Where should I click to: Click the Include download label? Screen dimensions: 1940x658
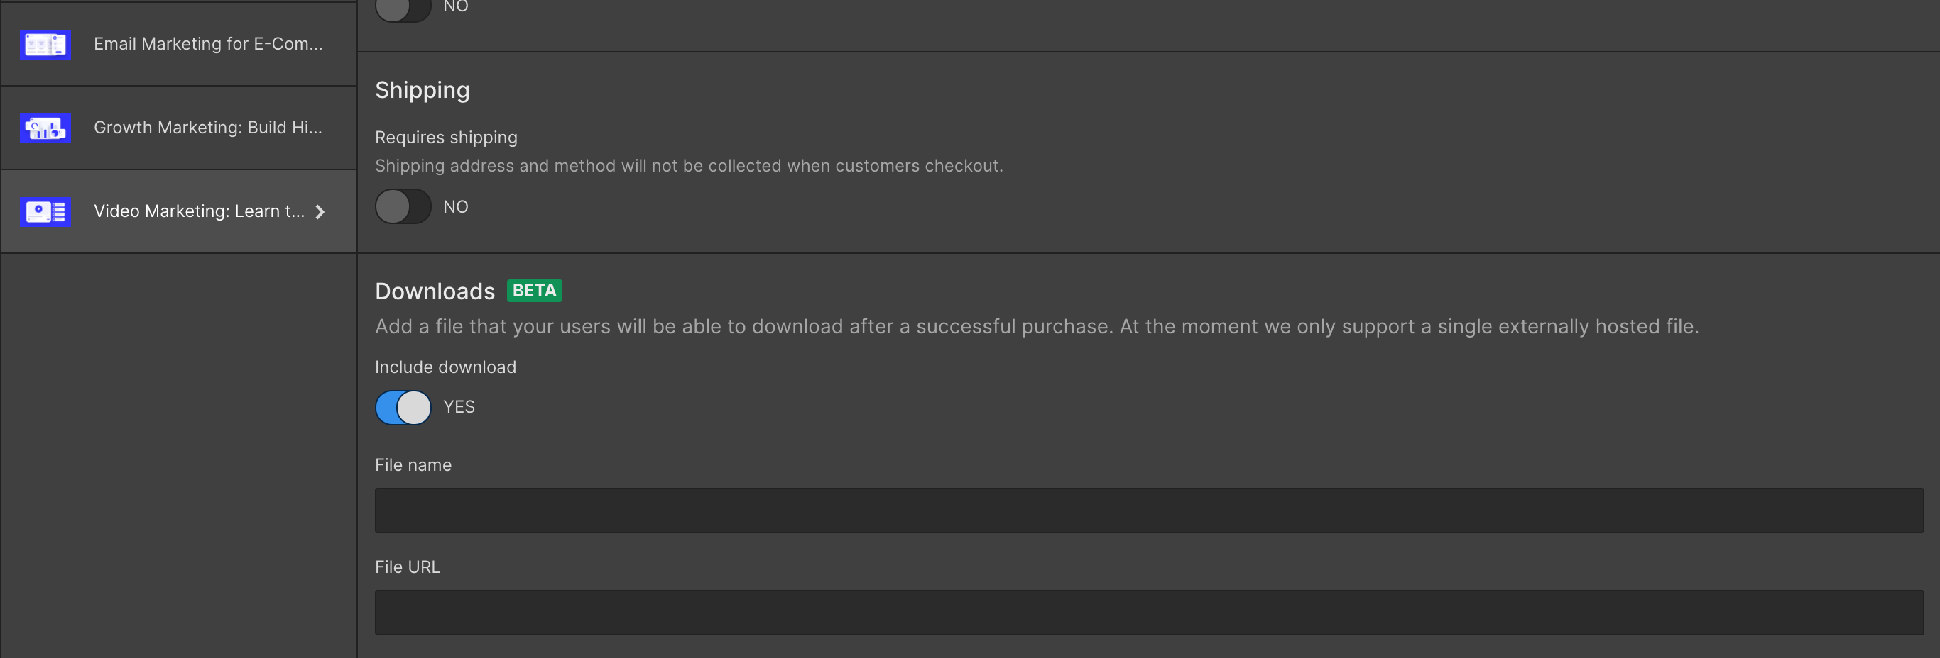(445, 367)
